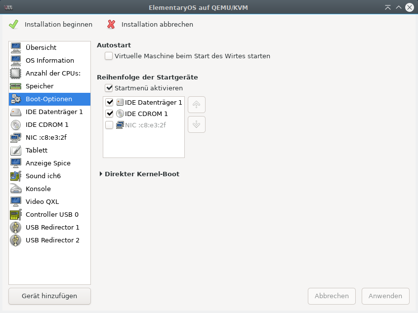Check the NIC :c8:e3:2f boot device checkbox
The image size is (418, 313).
click(109, 125)
